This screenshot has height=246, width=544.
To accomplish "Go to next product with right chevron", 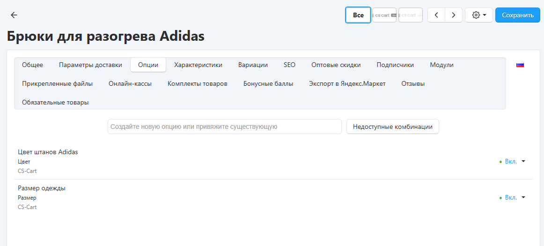I will 454,15.
